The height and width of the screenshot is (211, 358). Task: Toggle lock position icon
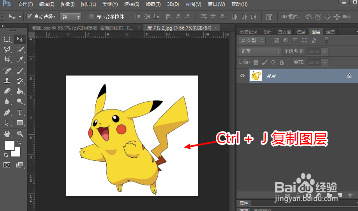tap(273, 62)
